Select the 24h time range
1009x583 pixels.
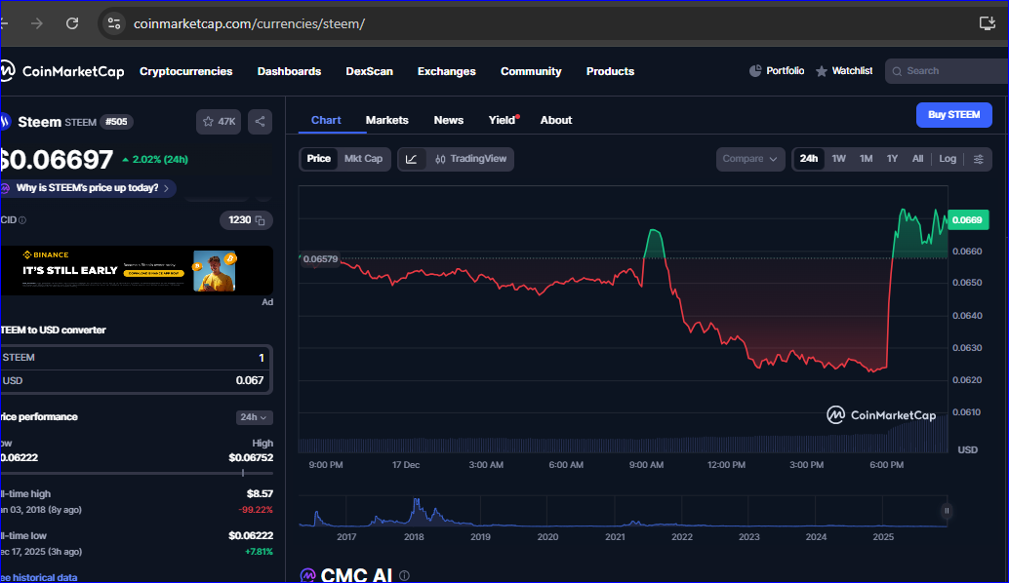(809, 159)
